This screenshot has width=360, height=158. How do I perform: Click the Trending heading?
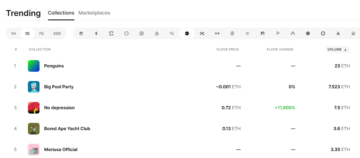23,13
